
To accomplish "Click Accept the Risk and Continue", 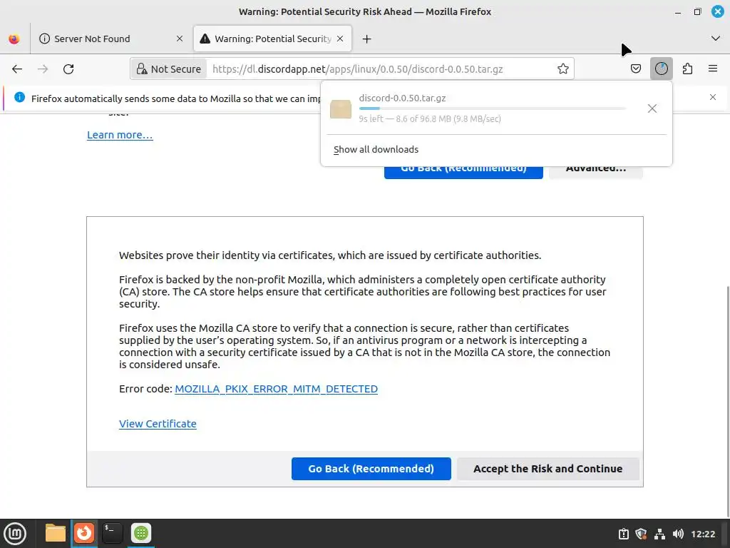I will tap(548, 469).
